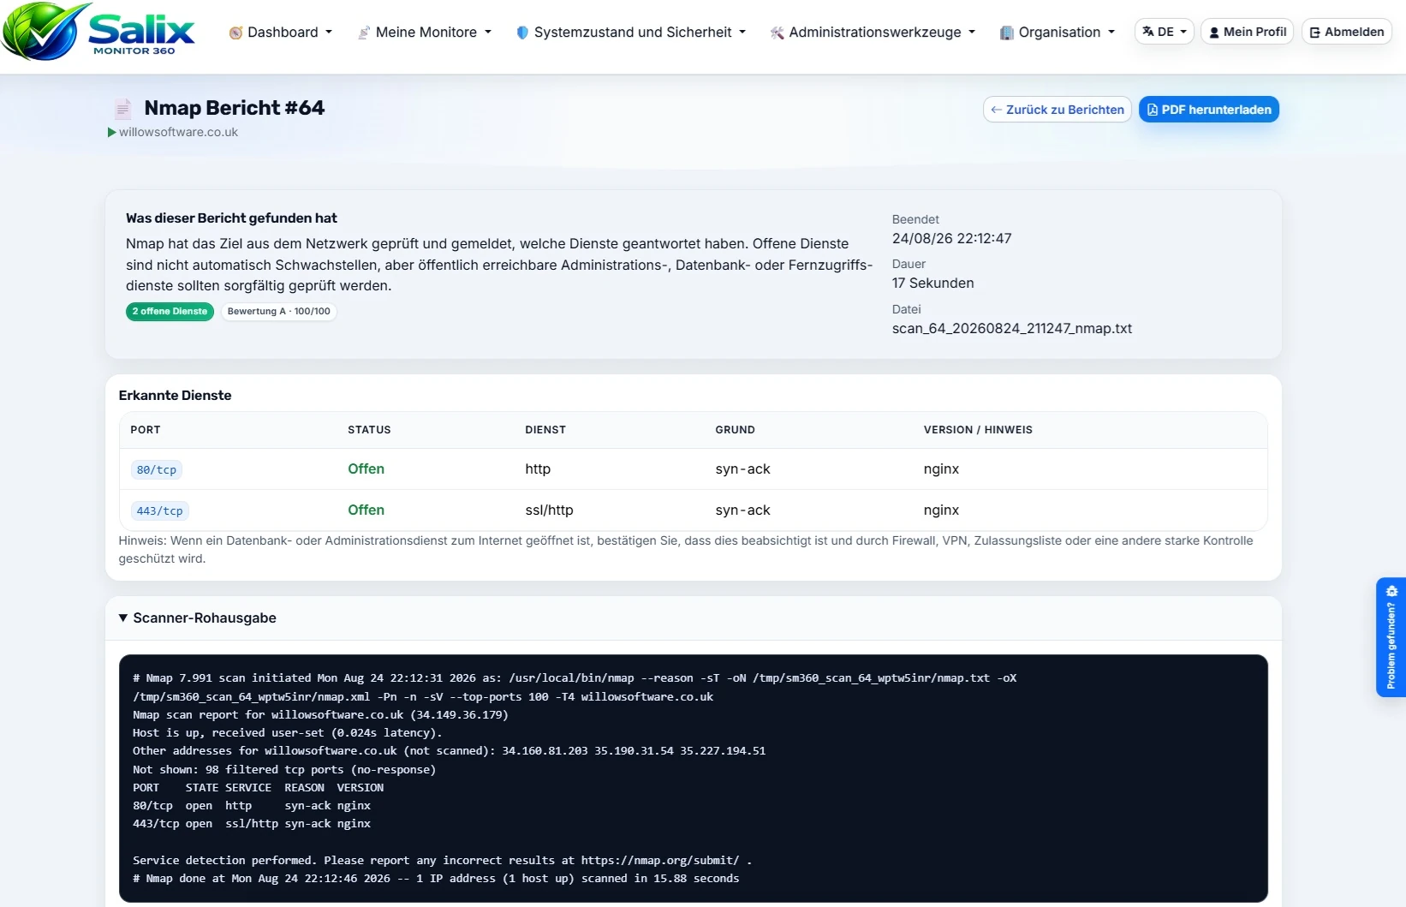
Task: Click the 17 Sekunden duration value
Action: (933, 283)
